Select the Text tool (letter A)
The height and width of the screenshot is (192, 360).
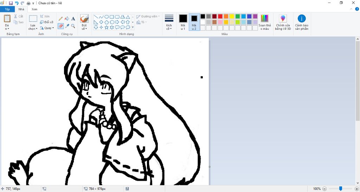73,19
